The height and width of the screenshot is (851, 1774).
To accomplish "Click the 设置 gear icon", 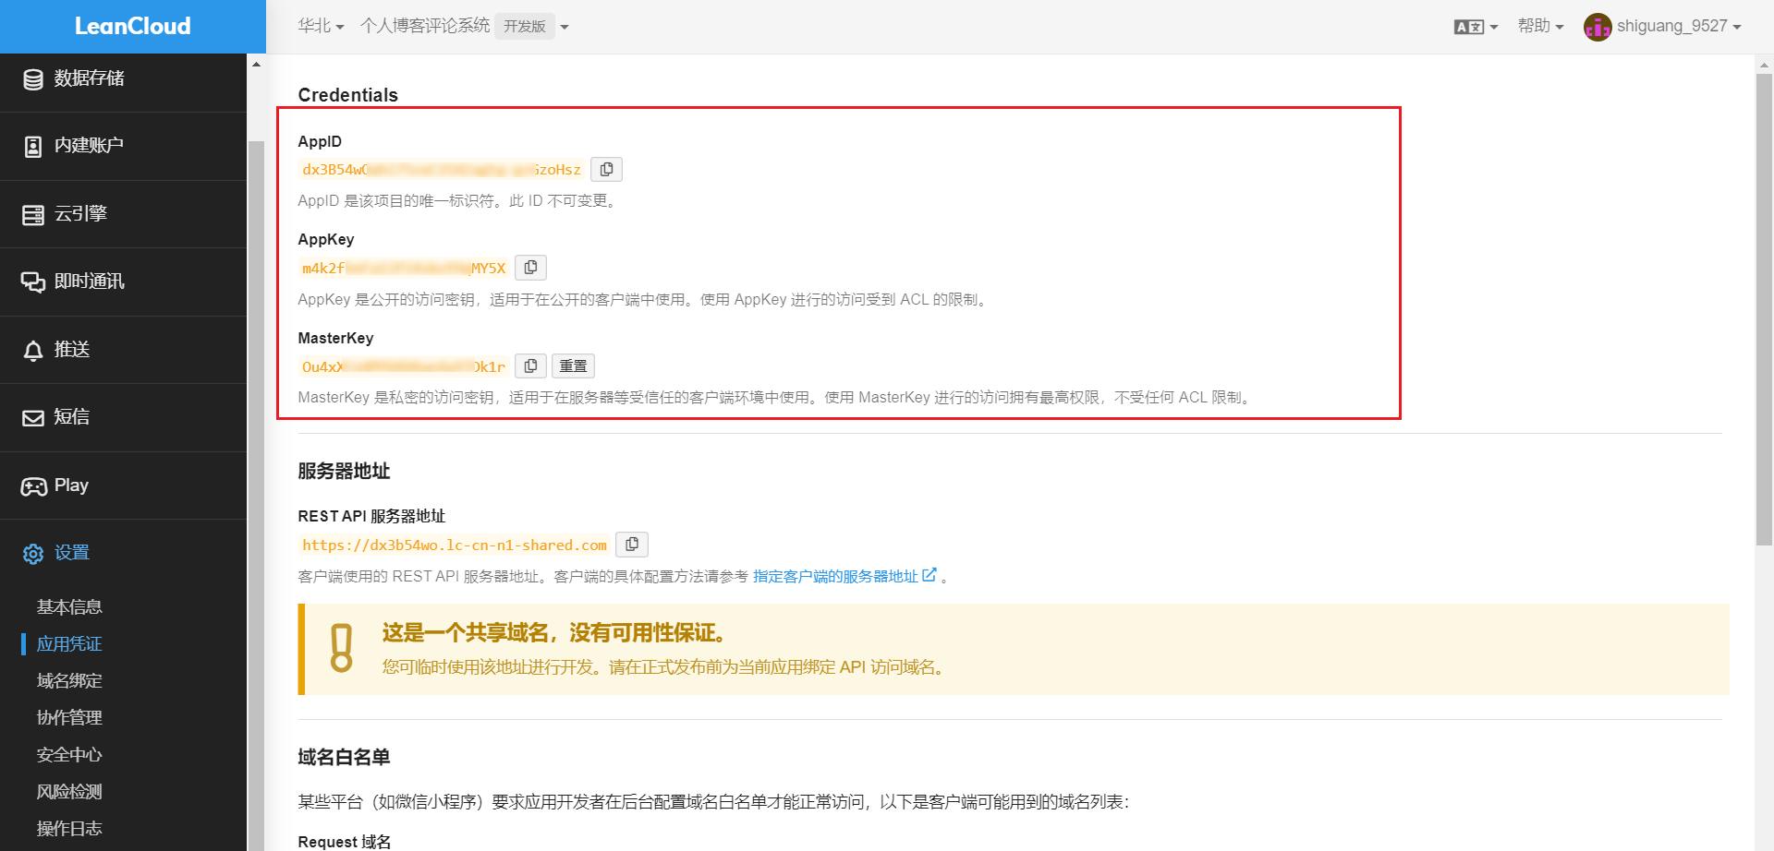I will click(x=33, y=554).
